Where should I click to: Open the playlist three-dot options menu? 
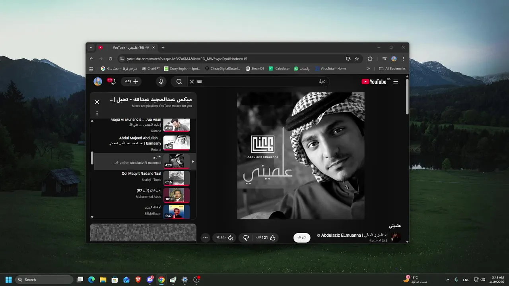pyautogui.click(x=97, y=113)
